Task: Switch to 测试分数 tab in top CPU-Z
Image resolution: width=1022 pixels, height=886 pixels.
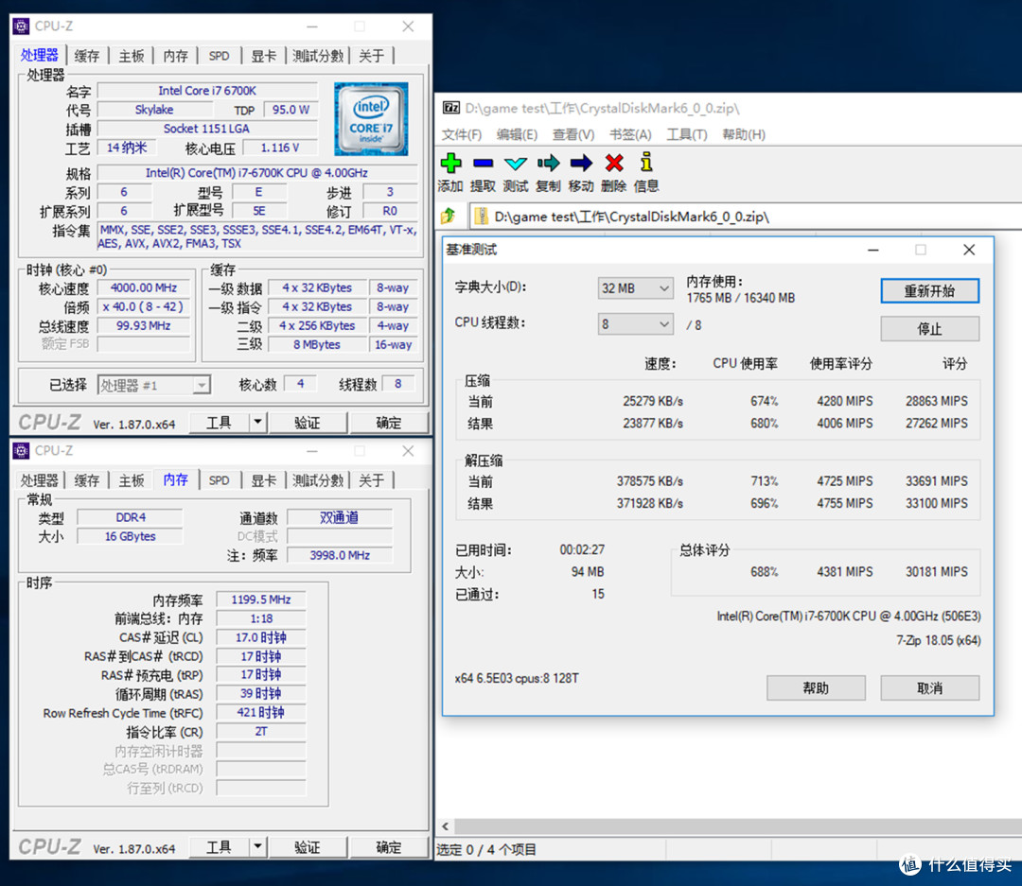Action: (x=317, y=56)
